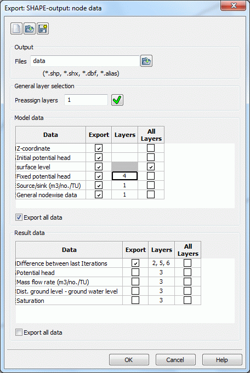Image resolution: width=250 pixels, height=373 pixels.
Task: Check Export for Potential head result
Action: point(135,272)
